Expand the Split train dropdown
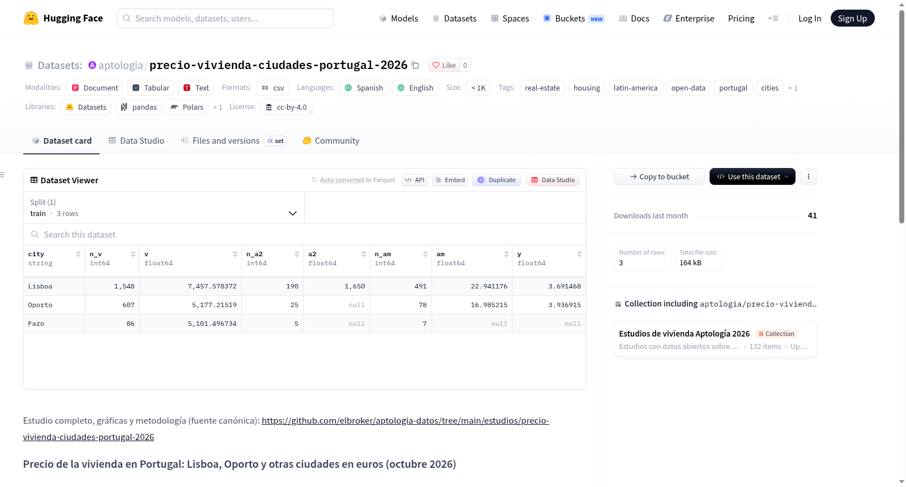 (164, 208)
